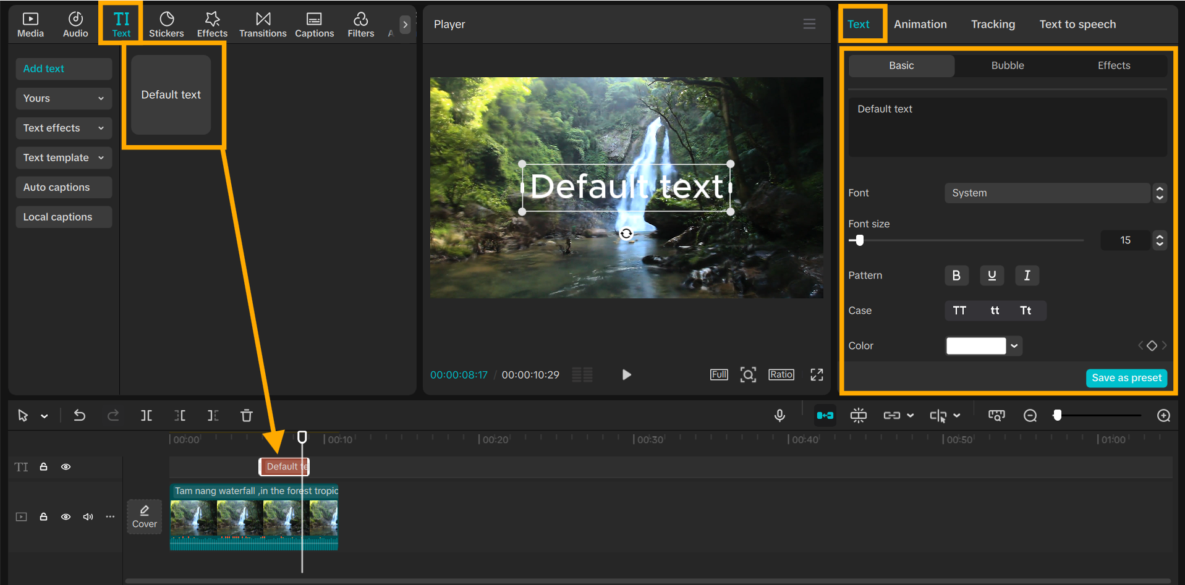Image resolution: width=1185 pixels, height=585 pixels.
Task: Mute the video track audio
Action: tap(88, 516)
